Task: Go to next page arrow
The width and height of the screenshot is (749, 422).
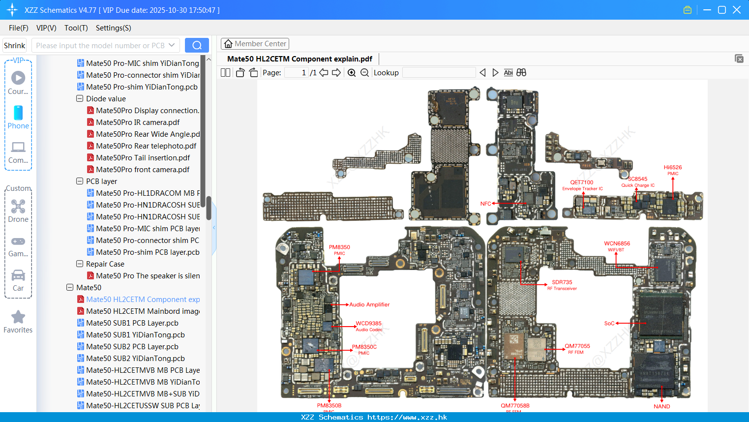Action: (336, 73)
